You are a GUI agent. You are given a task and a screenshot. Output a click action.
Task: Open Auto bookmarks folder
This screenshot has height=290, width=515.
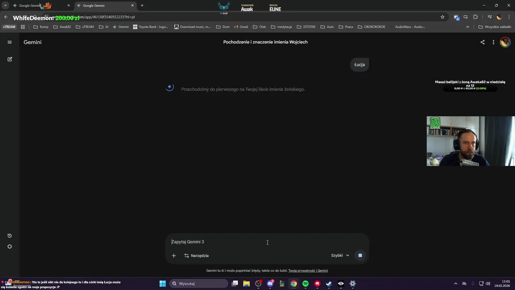[x=327, y=27]
